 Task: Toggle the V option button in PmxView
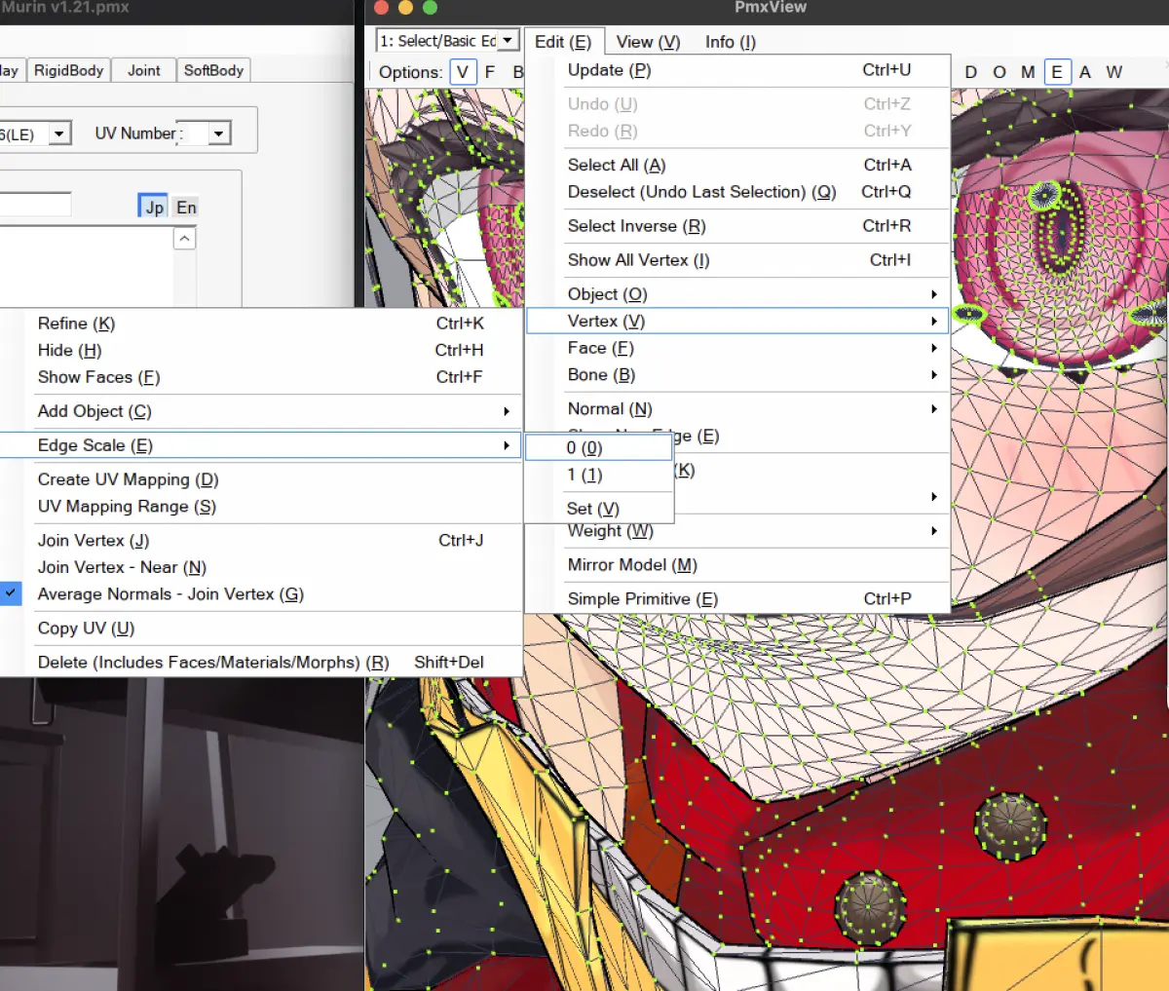coord(463,72)
